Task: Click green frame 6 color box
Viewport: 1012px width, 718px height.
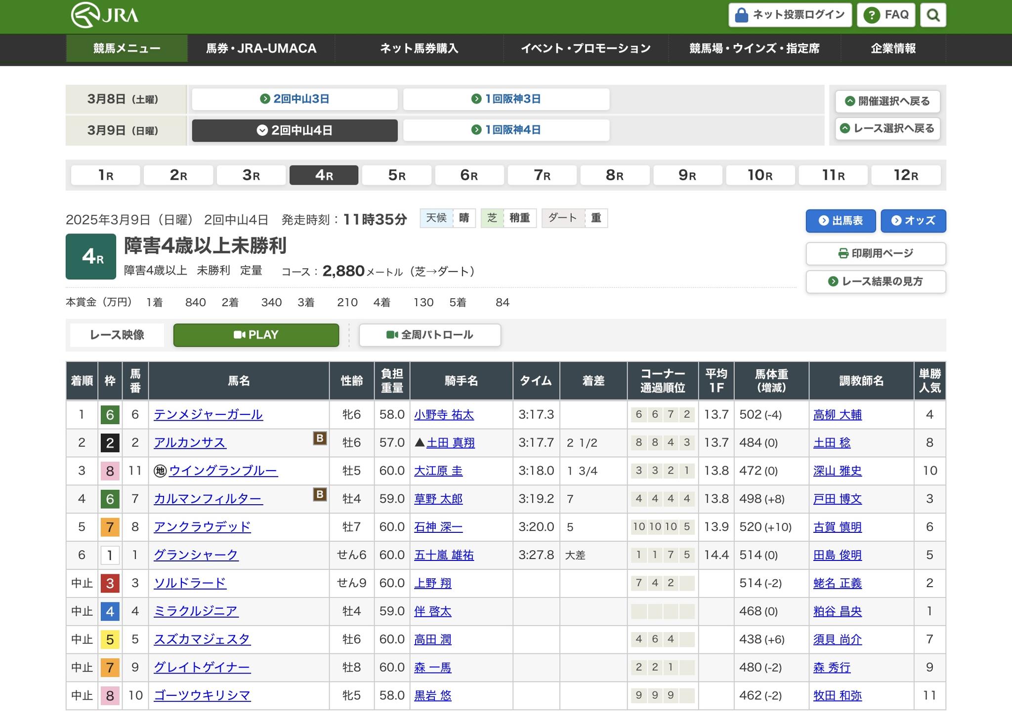Action: [x=110, y=415]
